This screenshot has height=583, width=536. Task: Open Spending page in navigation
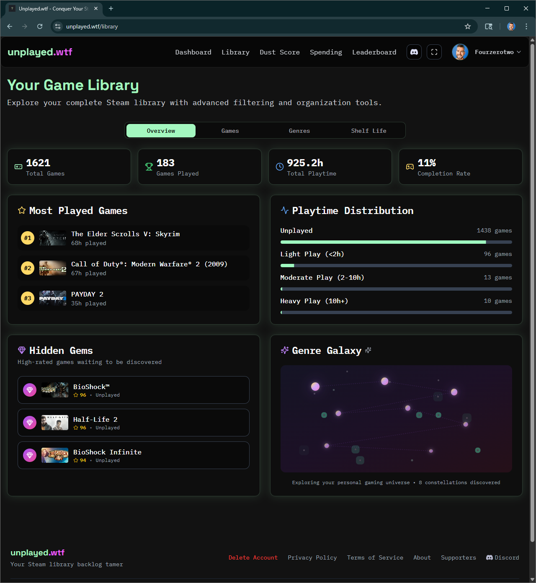point(326,52)
